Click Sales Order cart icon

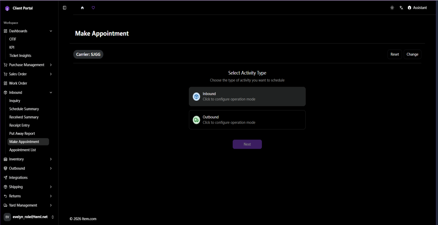[x=5, y=74]
